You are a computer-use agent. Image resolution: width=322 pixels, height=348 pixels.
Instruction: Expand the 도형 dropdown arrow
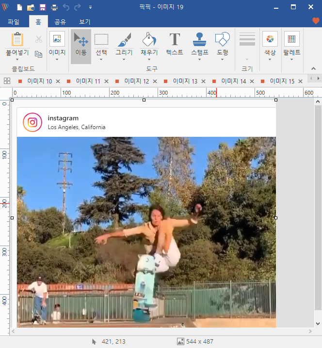click(x=222, y=60)
